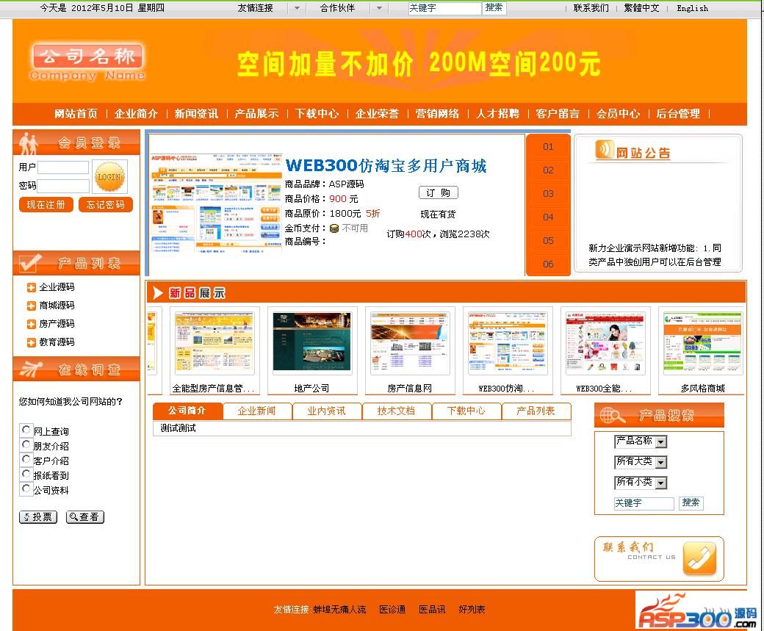
Task: Switch to English language
Action: point(692,8)
